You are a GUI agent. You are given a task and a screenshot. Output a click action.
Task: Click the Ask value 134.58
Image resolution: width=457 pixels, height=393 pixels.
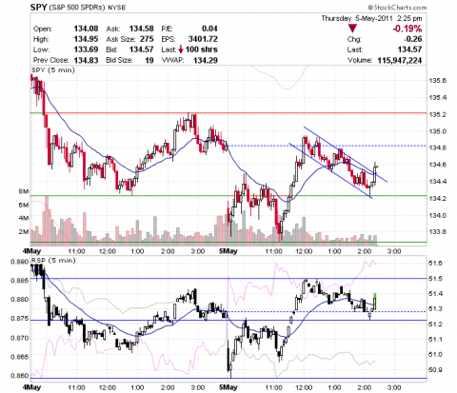pyautogui.click(x=141, y=29)
